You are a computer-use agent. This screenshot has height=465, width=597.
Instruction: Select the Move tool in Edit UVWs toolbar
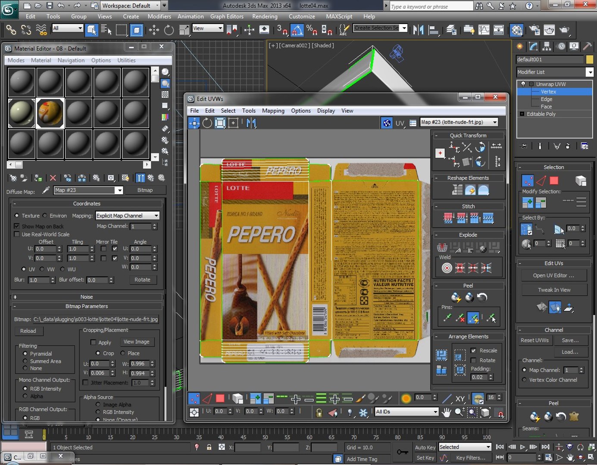pyautogui.click(x=194, y=124)
